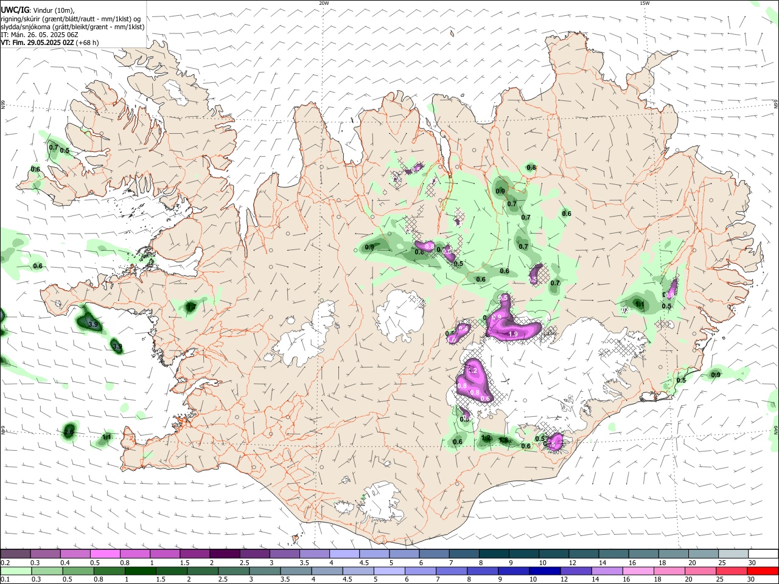Click the 0.4 label in the snow legend
The image size is (779, 584).
point(65,563)
